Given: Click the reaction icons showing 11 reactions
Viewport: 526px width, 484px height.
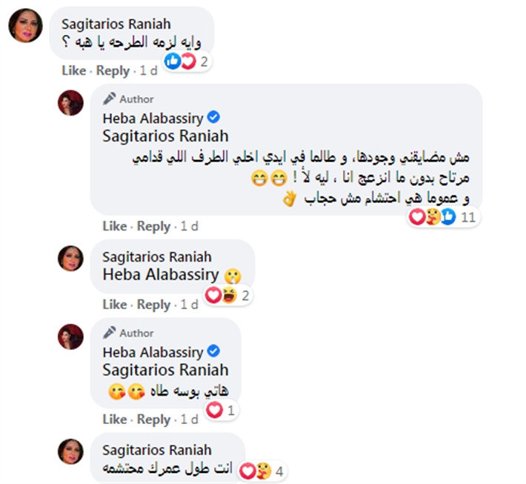Looking at the screenshot, I should 435,217.
